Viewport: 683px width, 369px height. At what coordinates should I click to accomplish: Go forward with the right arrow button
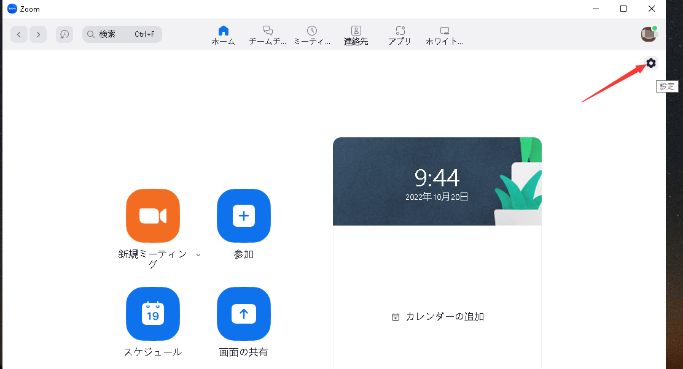point(38,34)
